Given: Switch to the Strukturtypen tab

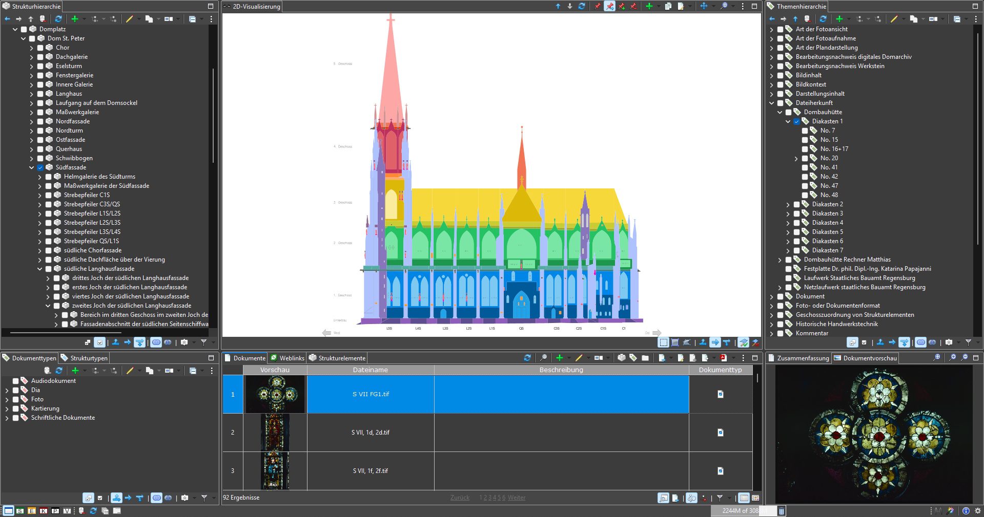Looking at the screenshot, I should 84,358.
